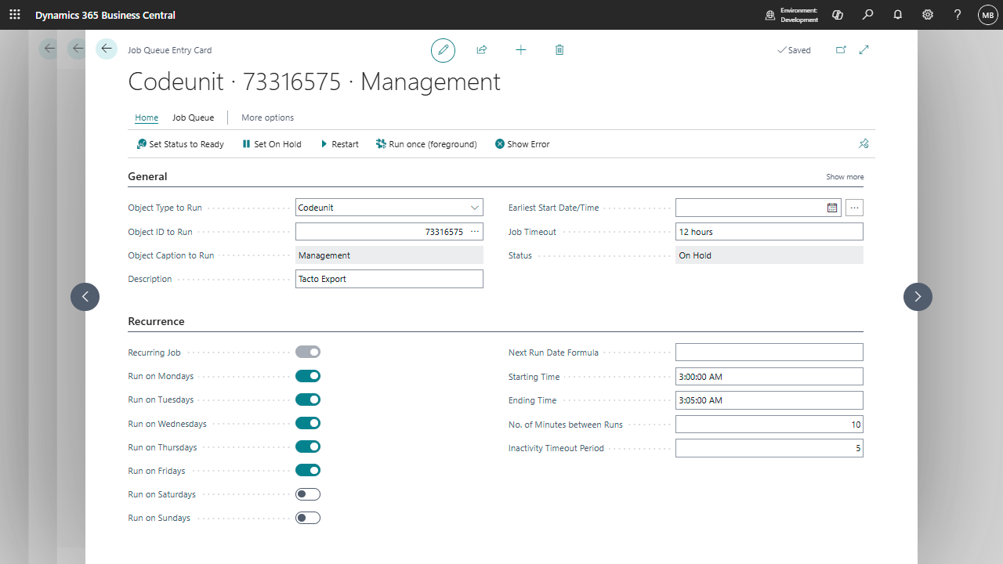
Task: Go back with the card's back arrow
Action: tap(107, 49)
